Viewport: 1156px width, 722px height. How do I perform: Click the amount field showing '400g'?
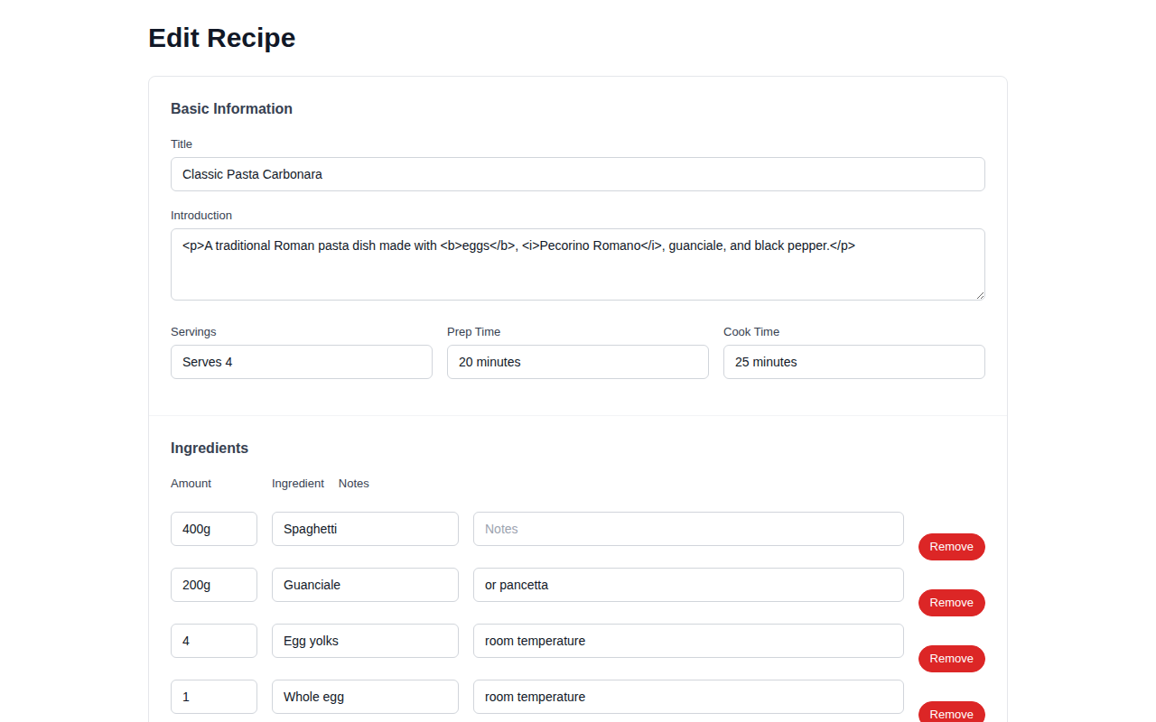[213, 528]
